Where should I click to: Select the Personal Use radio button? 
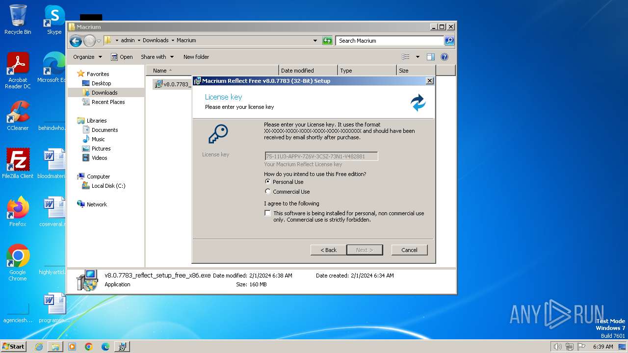click(268, 181)
